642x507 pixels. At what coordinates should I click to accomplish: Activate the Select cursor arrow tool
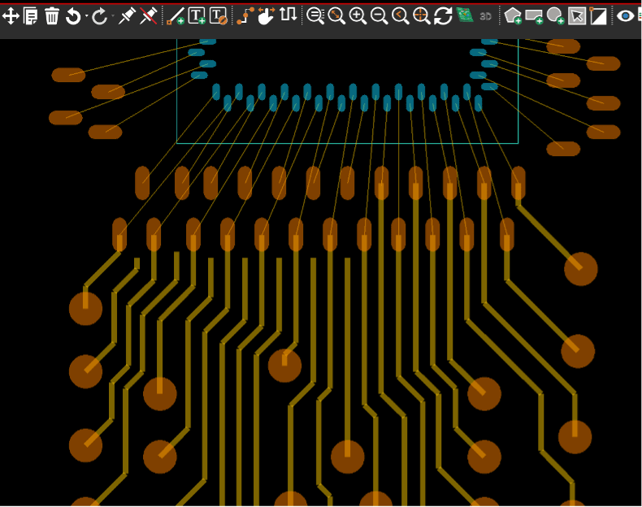click(577, 16)
